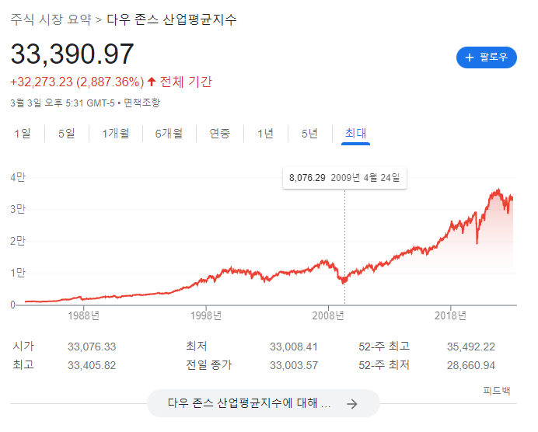Screen dimensions: 538x432
Task: Click the 전일 종가 value 33,003.57
Action: (x=293, y=365)
